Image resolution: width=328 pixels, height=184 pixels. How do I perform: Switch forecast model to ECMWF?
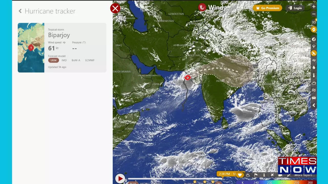[90, 60]
